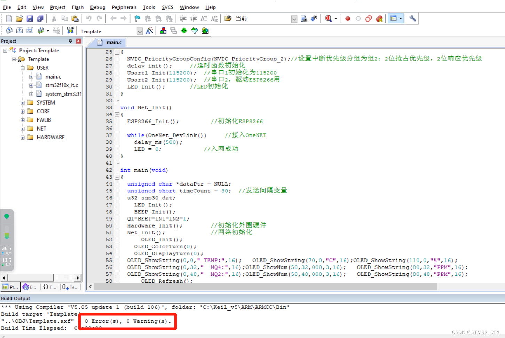The width and height of the screenshot is (505, 338).
Task: Select stm32f10x_it.c in project tree
Action: 62,85
